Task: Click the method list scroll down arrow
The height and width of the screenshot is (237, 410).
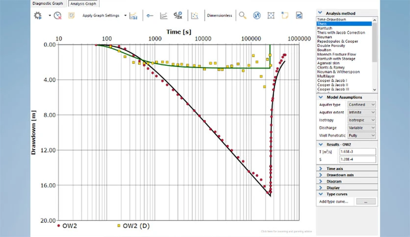Action: [374, 90]
